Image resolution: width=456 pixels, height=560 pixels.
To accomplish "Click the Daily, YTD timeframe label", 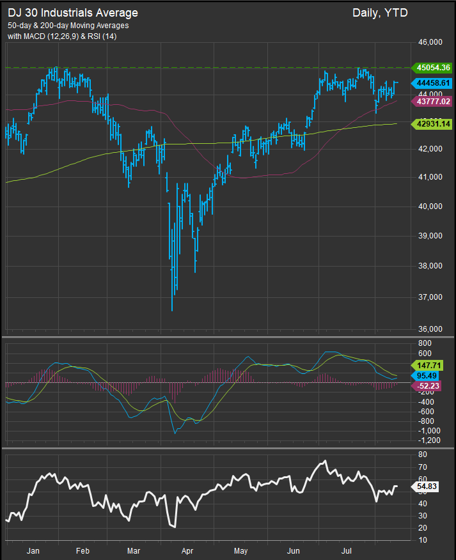I will 380,13.
